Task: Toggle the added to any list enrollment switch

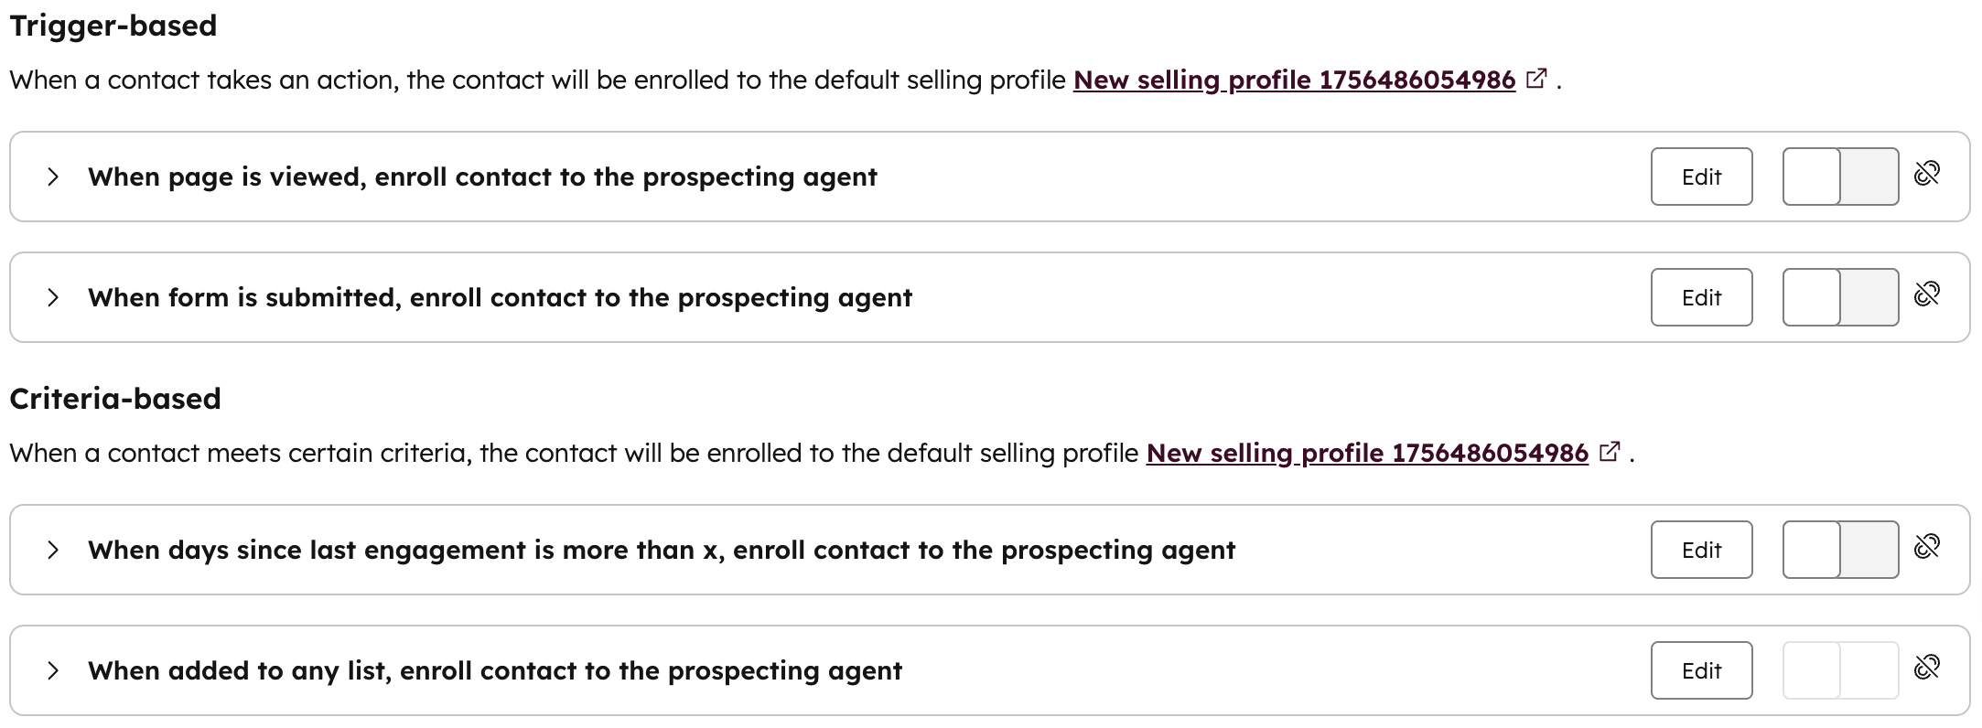Action: 1841,669
